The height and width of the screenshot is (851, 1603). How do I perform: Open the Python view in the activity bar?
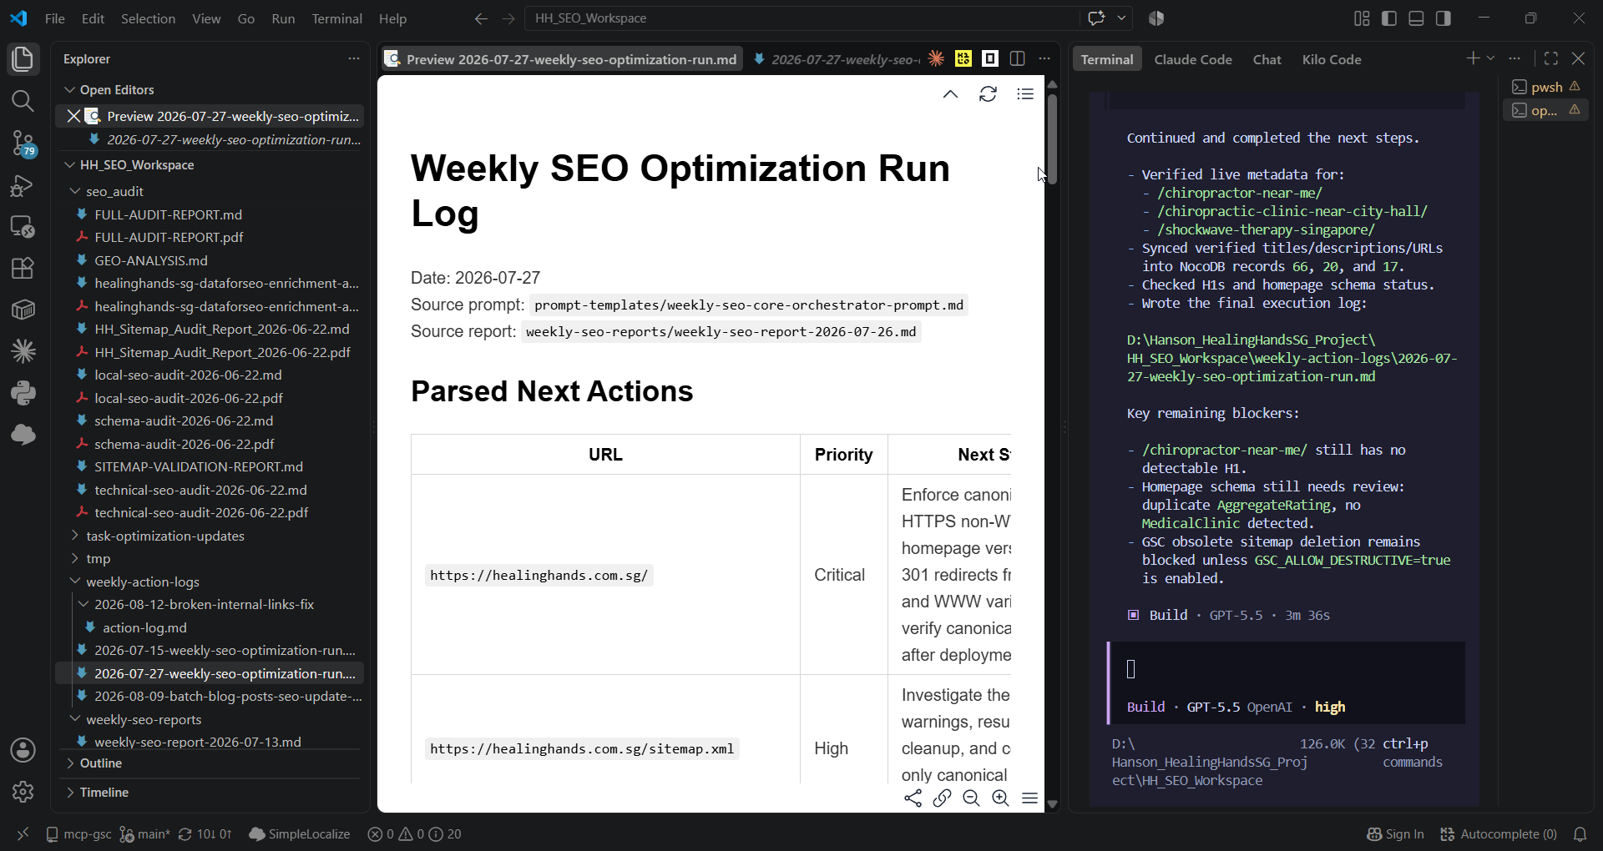23,393
